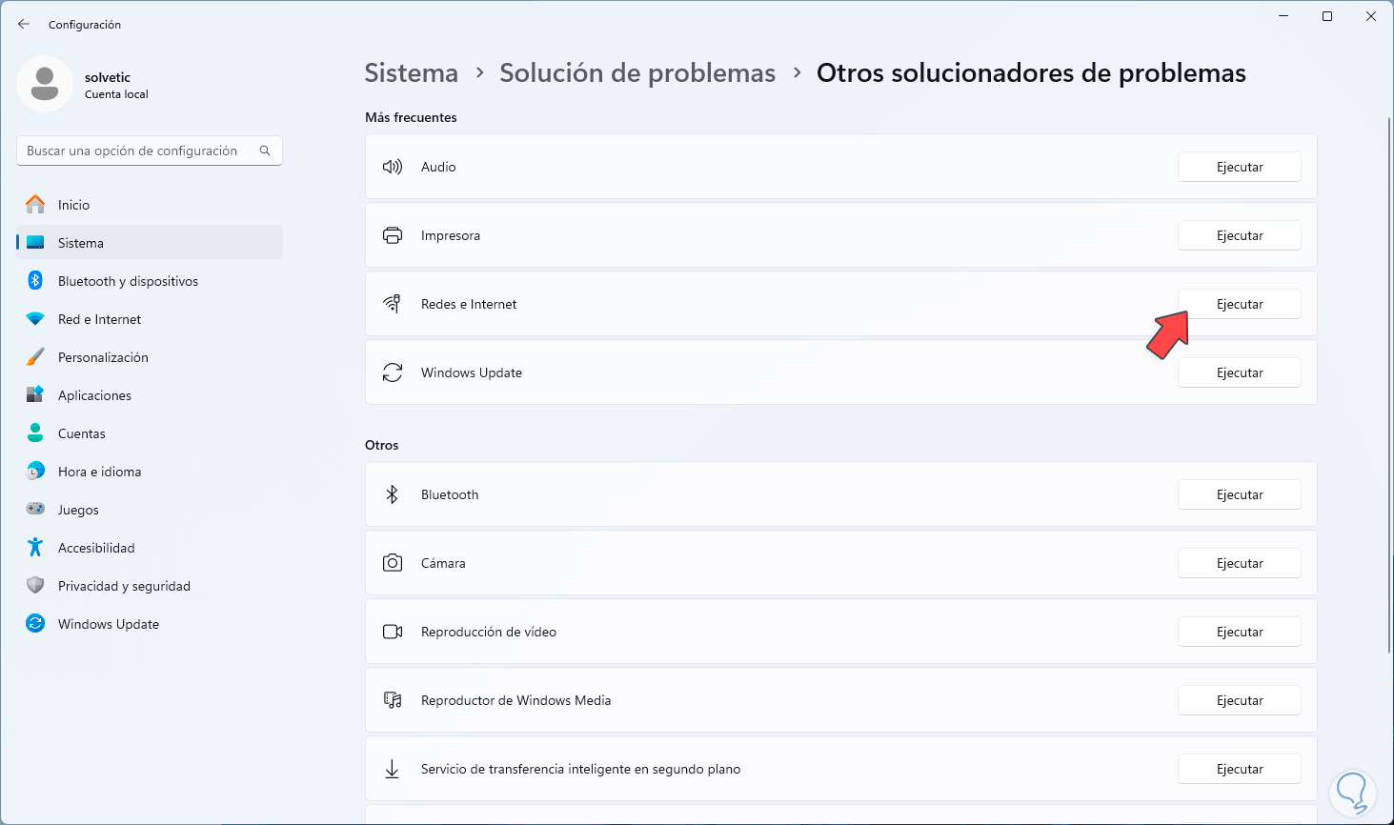Run the Redes e Internet troubleshooter
1394x825 pixels.
tap(1239, 303)
